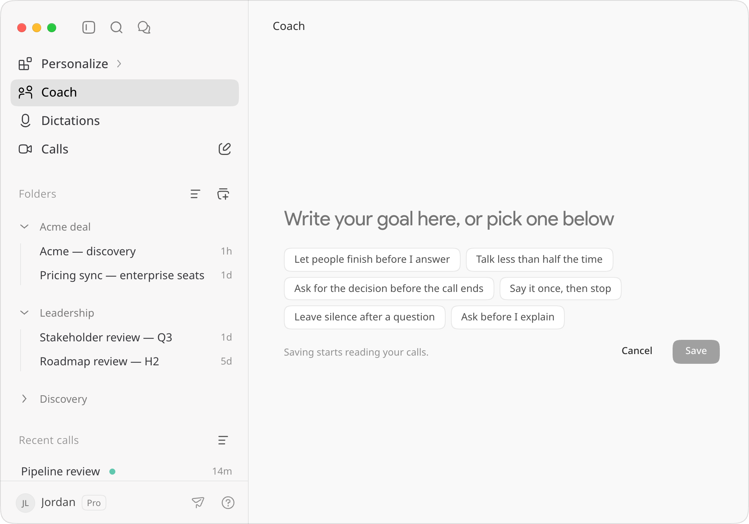
Task: Click the 'Folders' section heading
Action: (x=37, y=194)
